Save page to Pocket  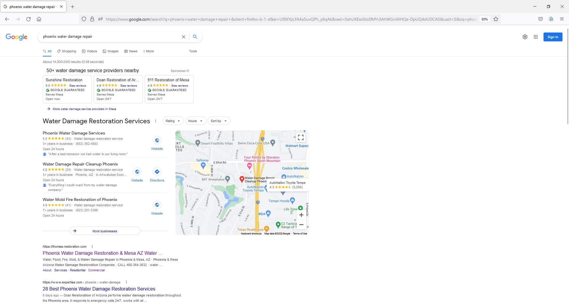[541, 19]
